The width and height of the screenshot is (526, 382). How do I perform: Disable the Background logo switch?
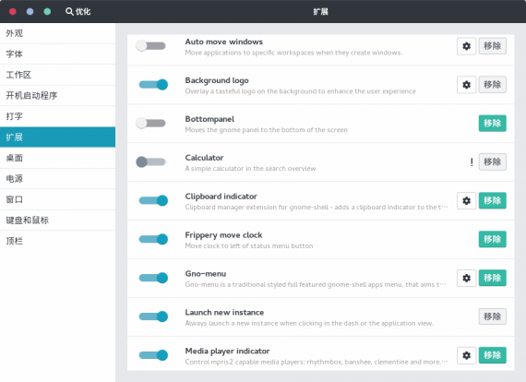coord(153,85)
